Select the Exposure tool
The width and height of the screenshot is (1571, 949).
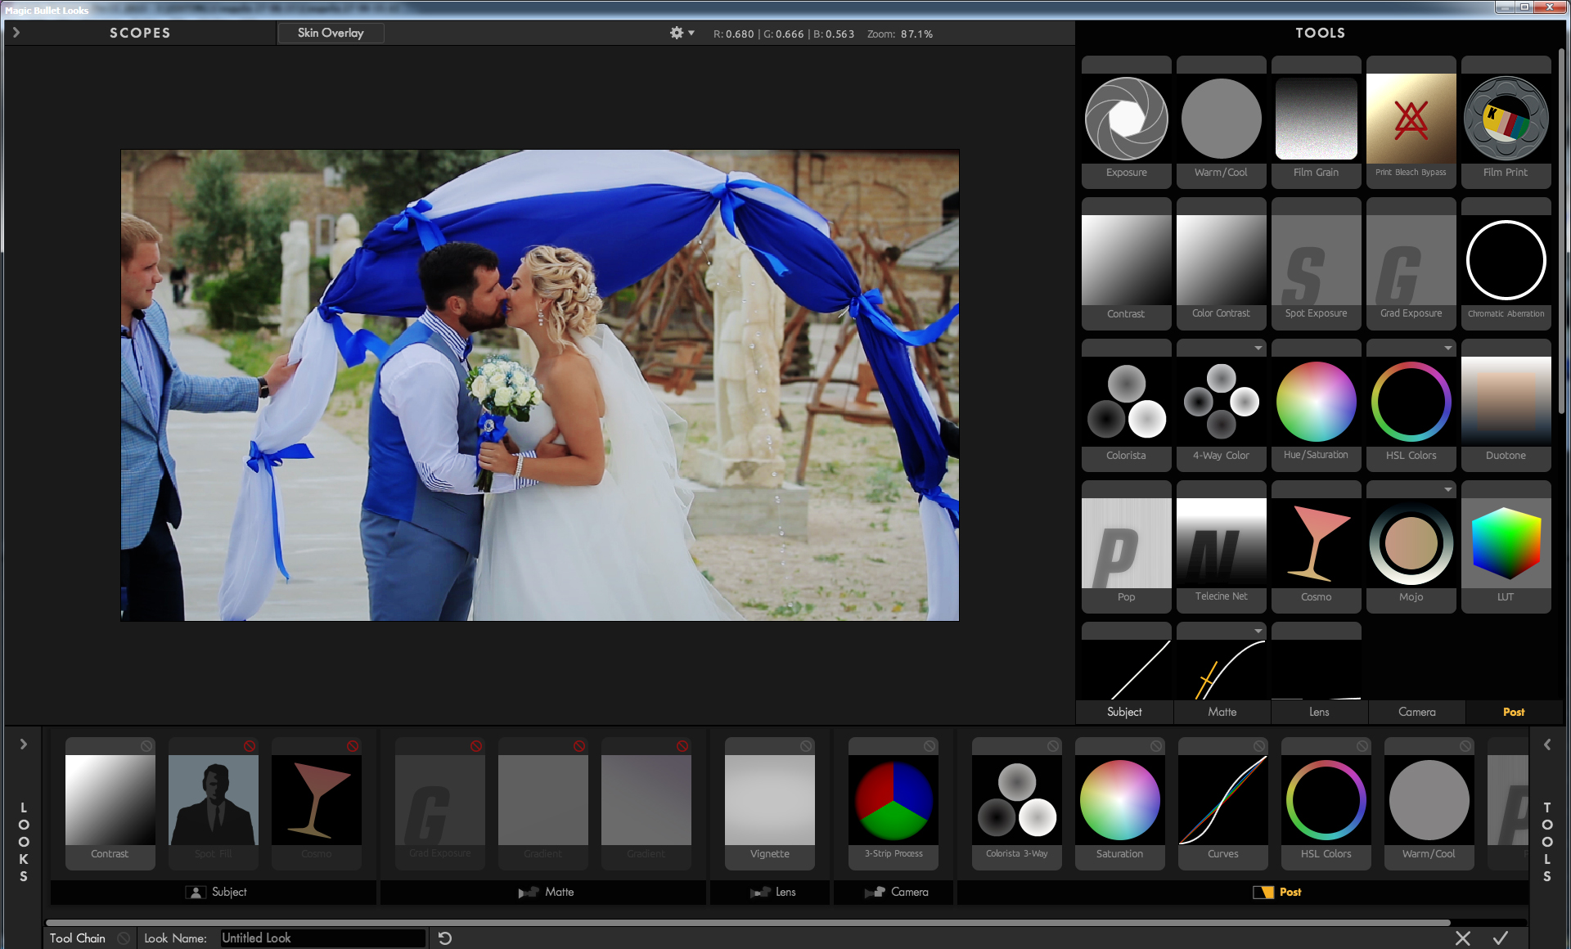[1126, 117]
